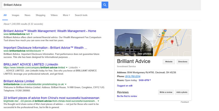
Task: Expand arrow next to www.brilliantadvice.net/ URL
Action: click(32, 34)
